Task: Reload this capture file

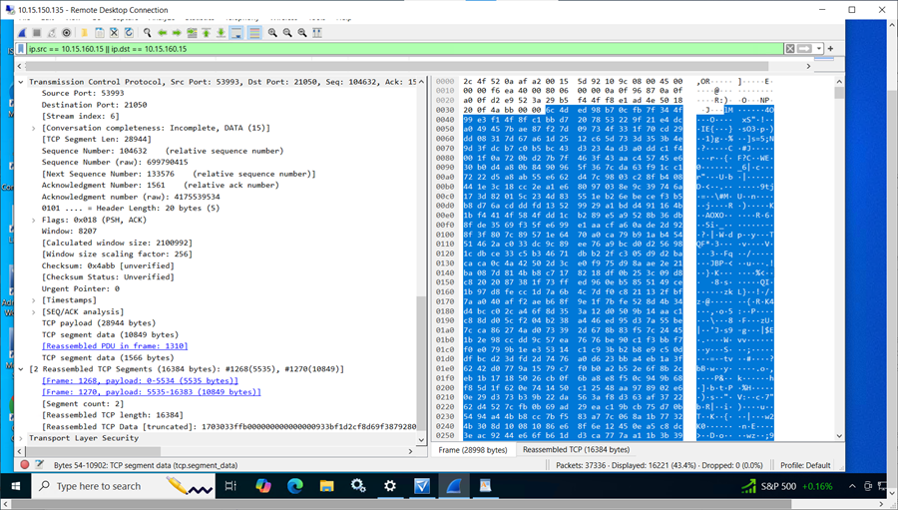Action: [x=129, y=33]
